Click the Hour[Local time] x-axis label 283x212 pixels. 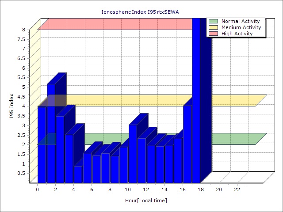[x=146, y=201]
